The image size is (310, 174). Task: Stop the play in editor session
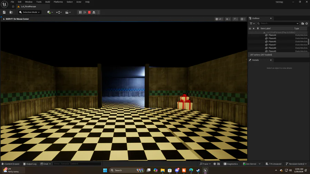(x=89, y=12)
